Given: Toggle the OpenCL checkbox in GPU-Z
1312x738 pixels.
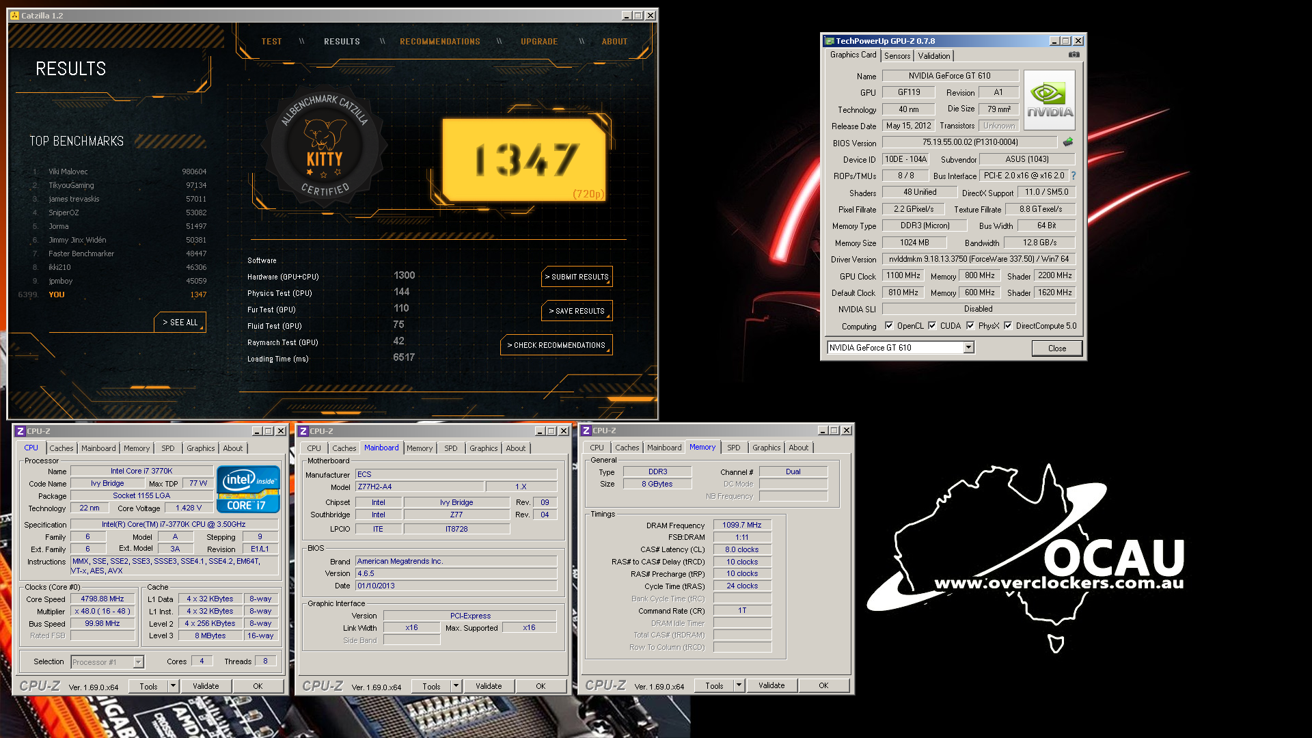Looking at the screenshot, I should point(889,325).
